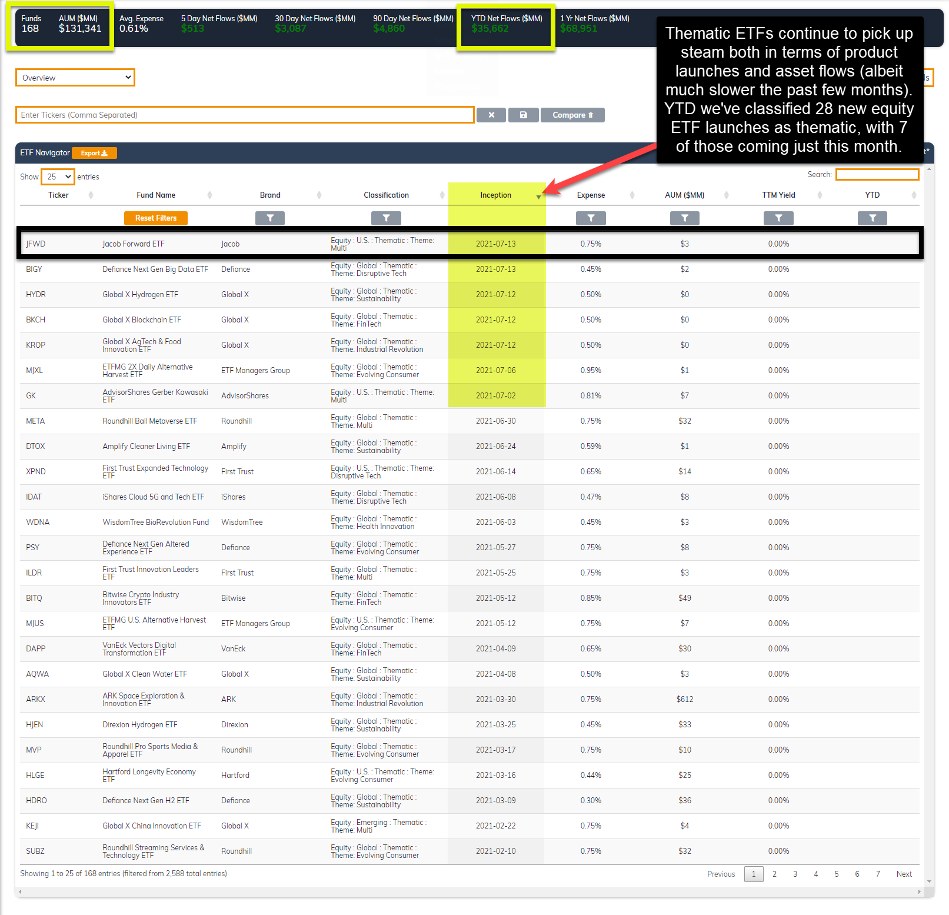Select AUM total $131,341 in header
Screen dimensions: 949x915
[80, 29]
